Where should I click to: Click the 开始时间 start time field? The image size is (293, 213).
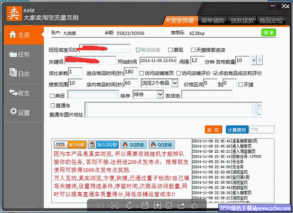[x=158, y=61]
